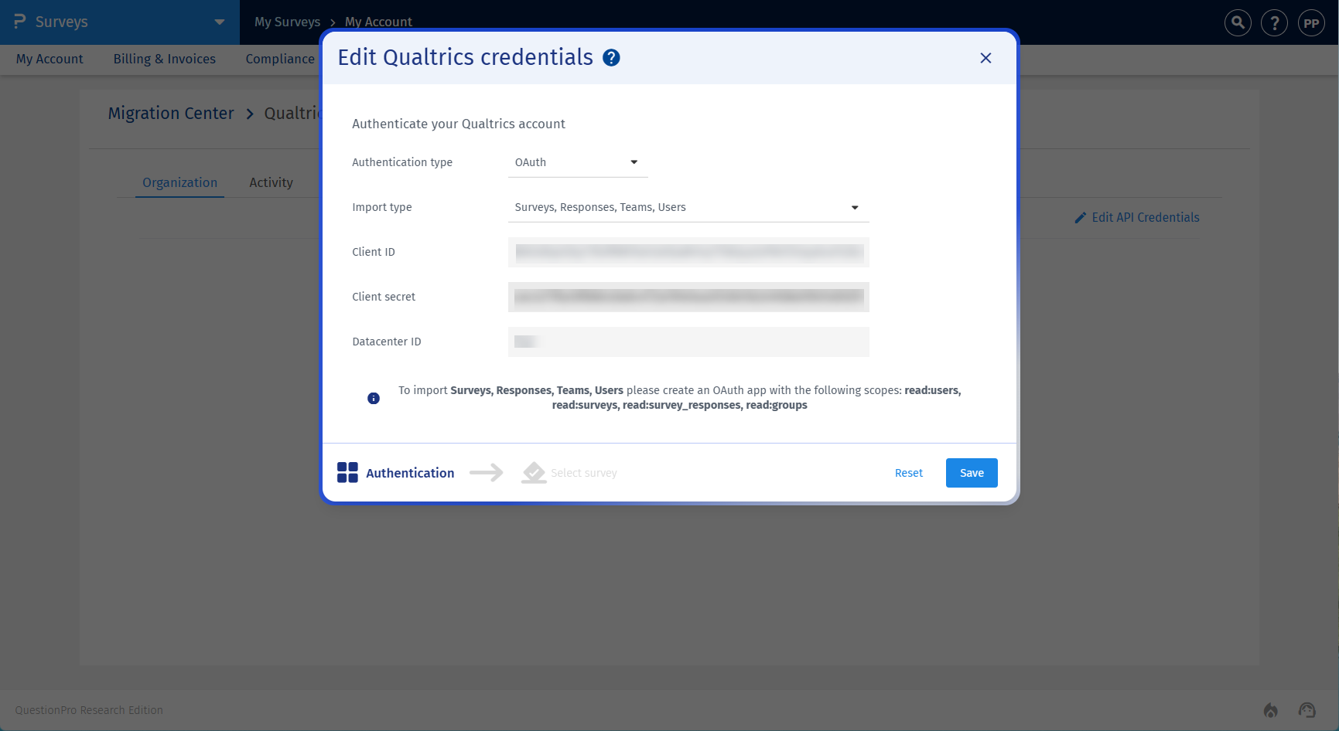Open the Compliance tab
The height and width of the screenshot is (731, 1339).
pos(280,59)
